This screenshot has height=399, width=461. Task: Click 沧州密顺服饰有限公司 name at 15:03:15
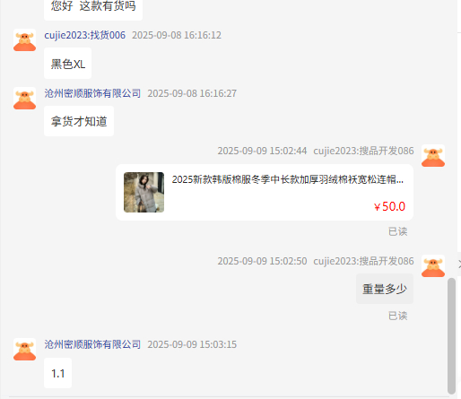click(92, 344)
